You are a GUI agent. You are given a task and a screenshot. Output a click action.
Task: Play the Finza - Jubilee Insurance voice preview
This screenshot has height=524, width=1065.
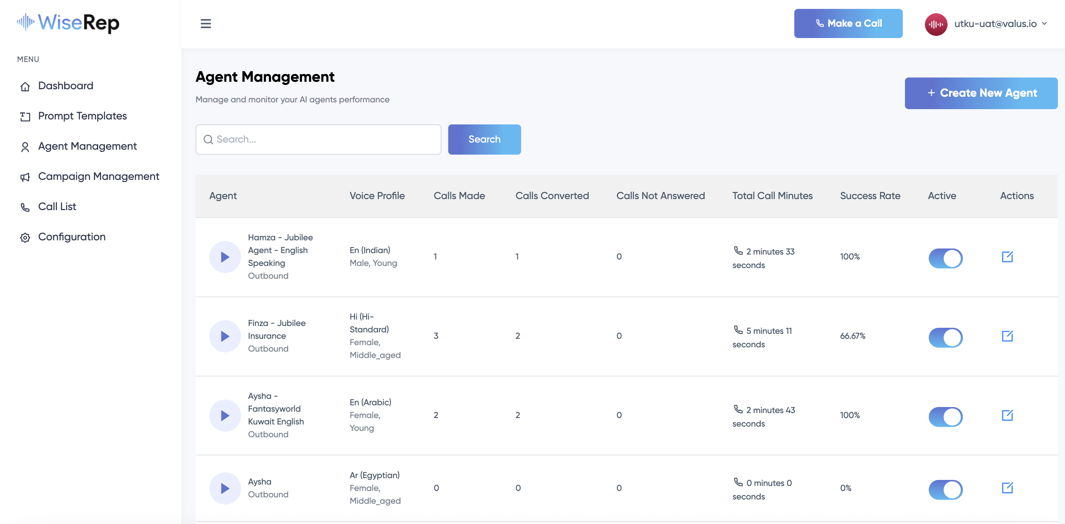(x=225, y=336)
